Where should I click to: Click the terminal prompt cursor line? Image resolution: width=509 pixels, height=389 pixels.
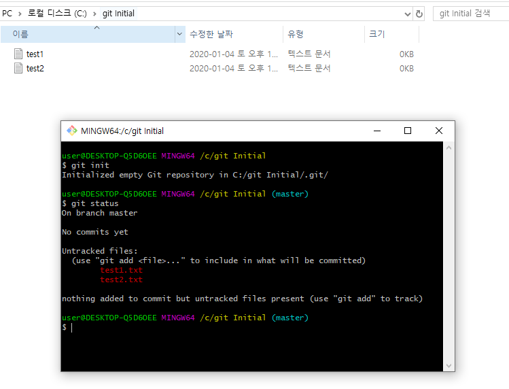(67, 327)
